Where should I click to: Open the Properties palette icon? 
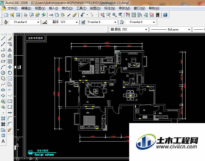point(128,15)
